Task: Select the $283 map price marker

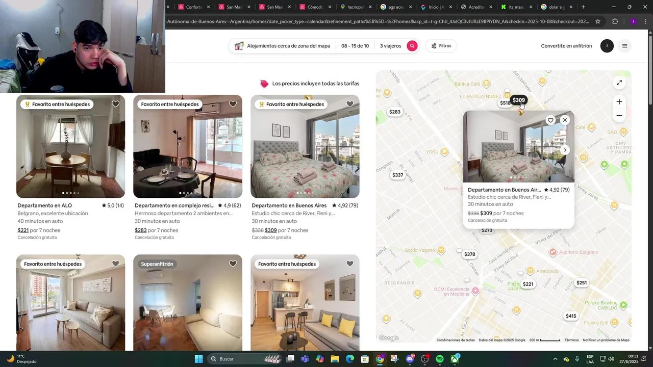Action: coord(395,112)
